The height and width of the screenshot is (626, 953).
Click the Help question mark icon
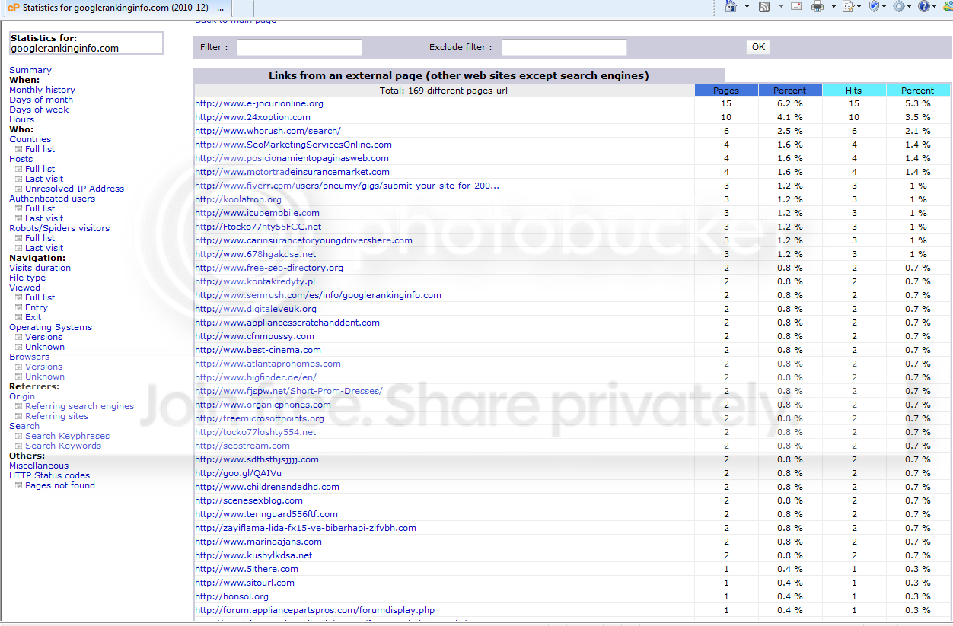pyautogui.click(x=924, y=7)
